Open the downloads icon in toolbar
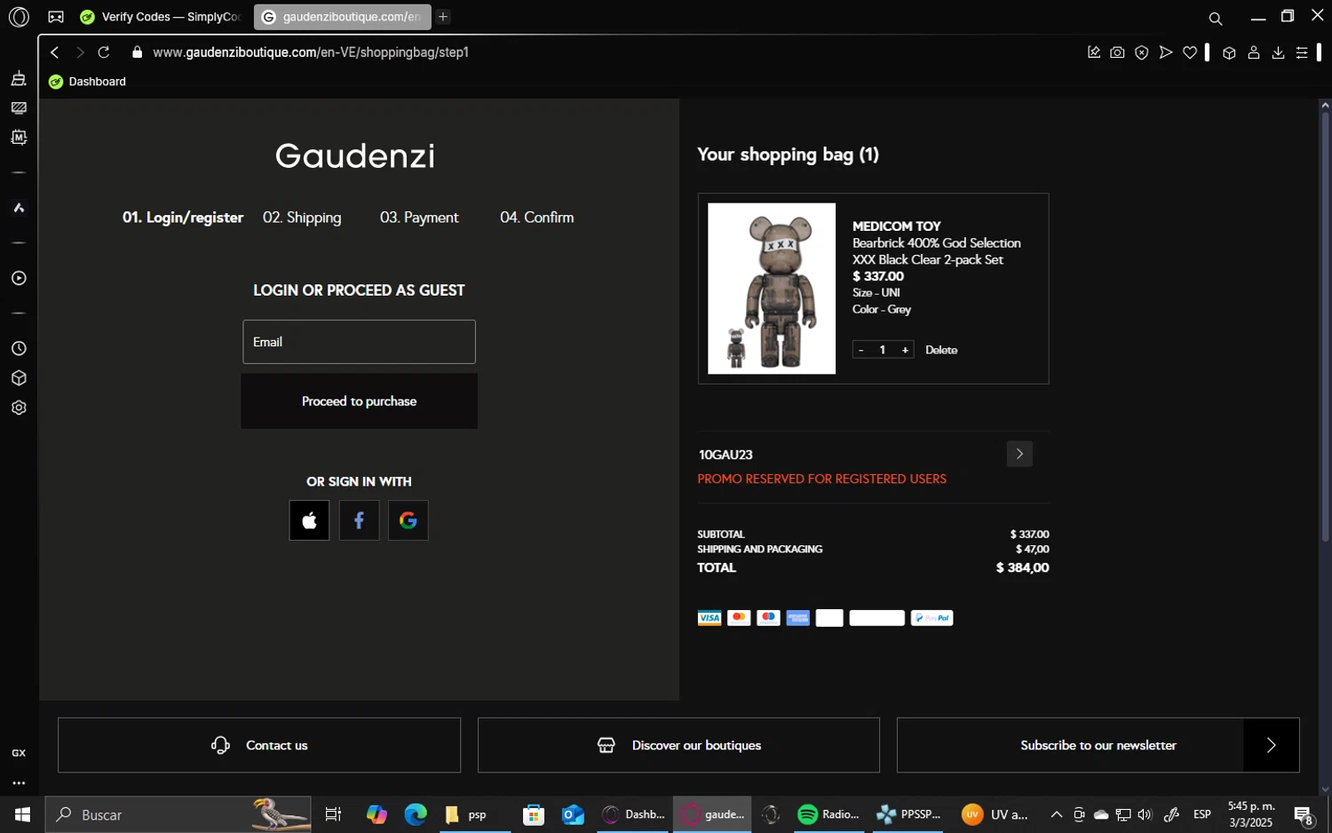Viewport: 1332px width, 833px height. click(1278, 52)
